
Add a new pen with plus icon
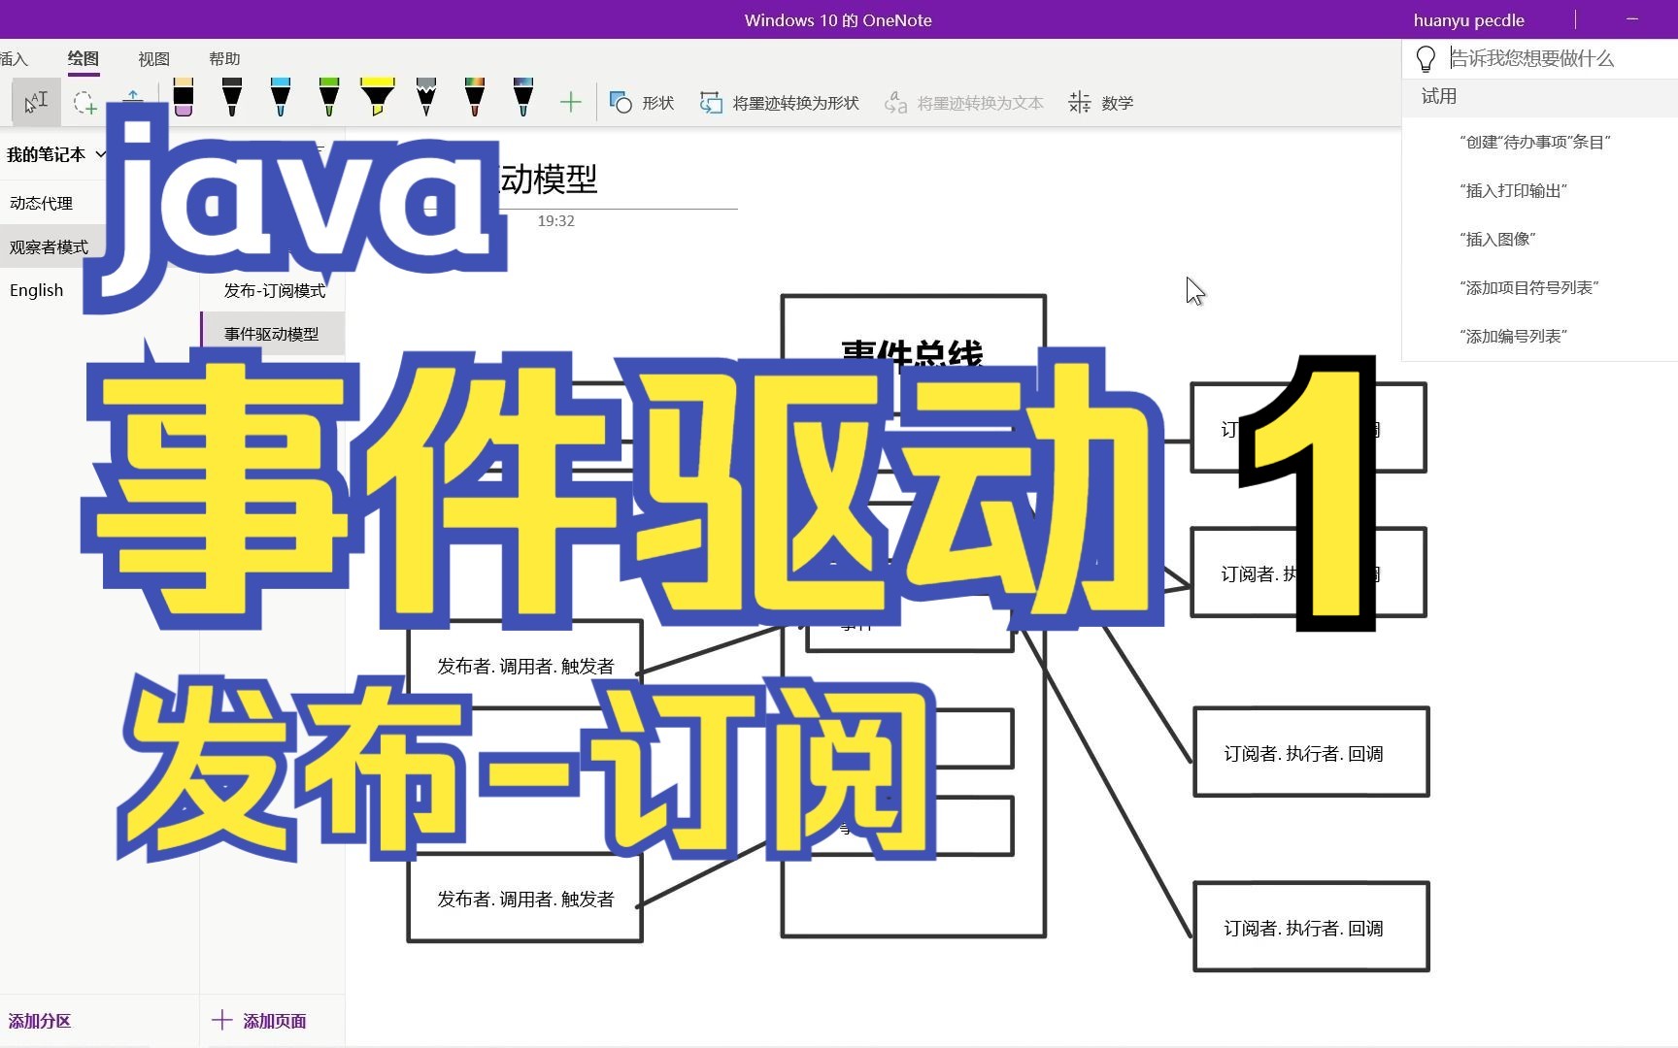coord(571,102)
